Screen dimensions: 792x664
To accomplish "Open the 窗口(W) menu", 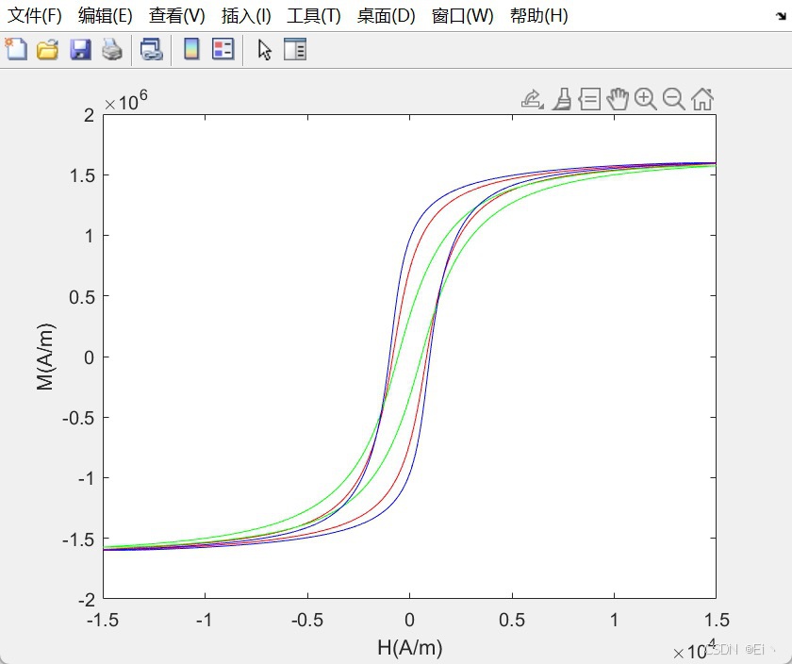I will pos(462,16).
